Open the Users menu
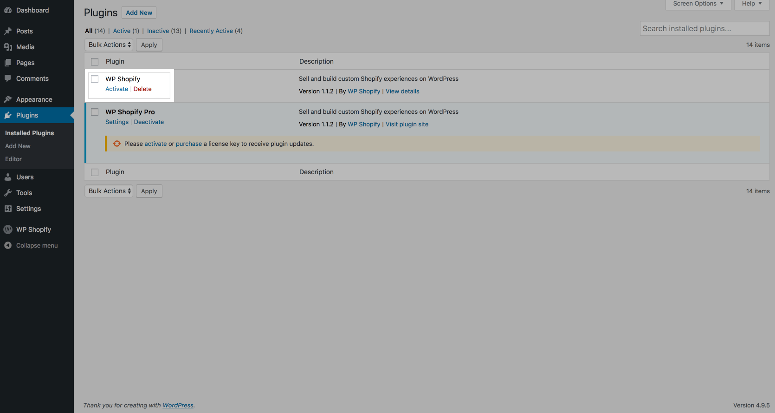 click(25, 177)
